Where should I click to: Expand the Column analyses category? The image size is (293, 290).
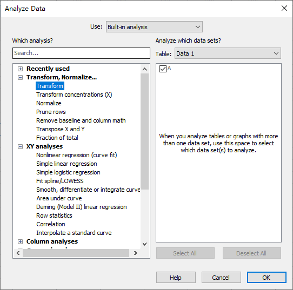[20, 242]
